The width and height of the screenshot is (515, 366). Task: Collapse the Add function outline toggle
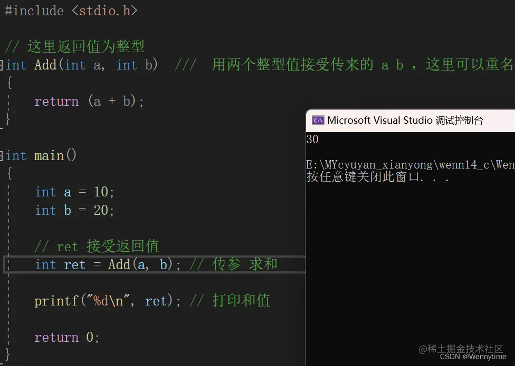pyautogui.click(x=1, y=65)
